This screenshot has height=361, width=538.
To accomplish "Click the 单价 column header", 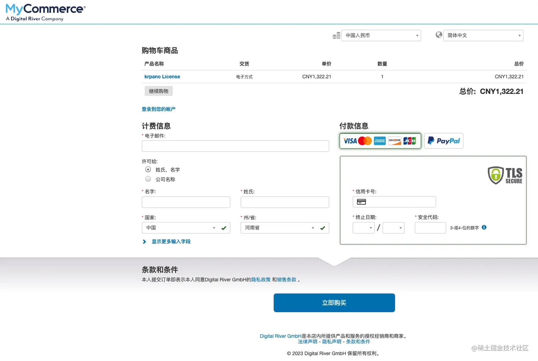I will click(326, 64).
